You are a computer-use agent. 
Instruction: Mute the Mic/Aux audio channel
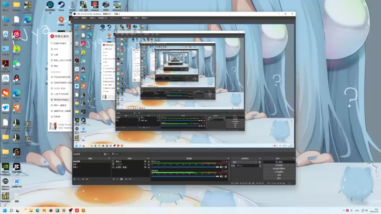(x=221, y=167)
